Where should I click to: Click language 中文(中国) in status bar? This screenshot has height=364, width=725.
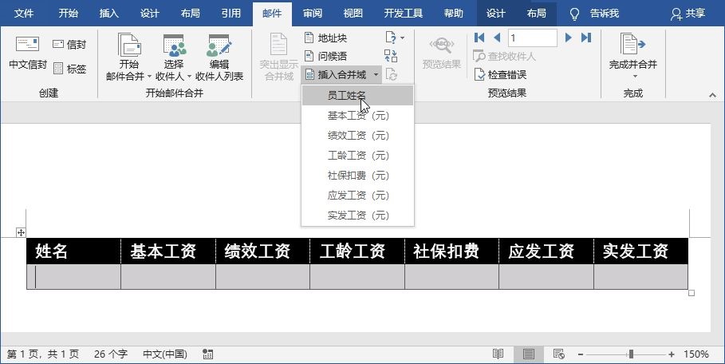165,354
